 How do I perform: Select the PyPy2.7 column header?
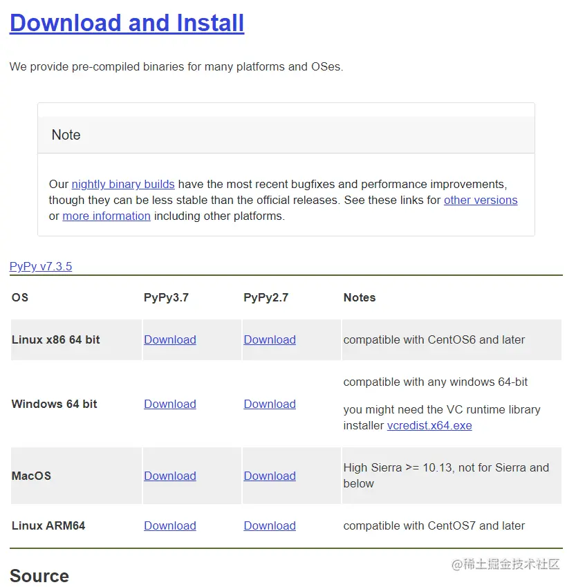tap(266, 297)
